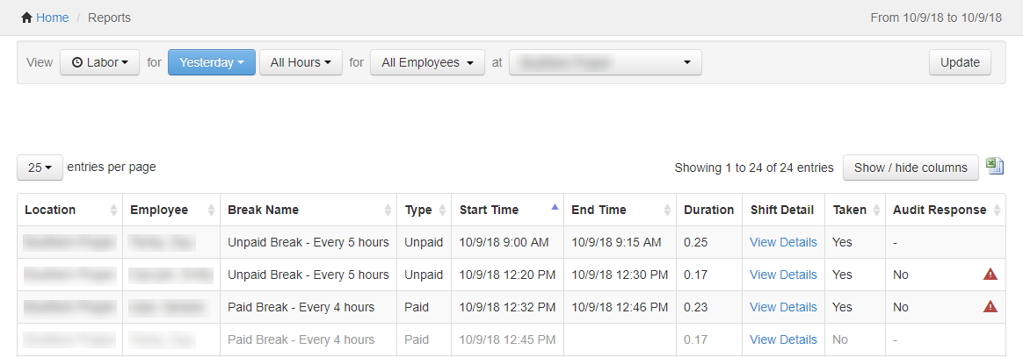Click warning triangle on 12:32 PM row
This screenshot has height=357, width=1023.
point(990,307)
